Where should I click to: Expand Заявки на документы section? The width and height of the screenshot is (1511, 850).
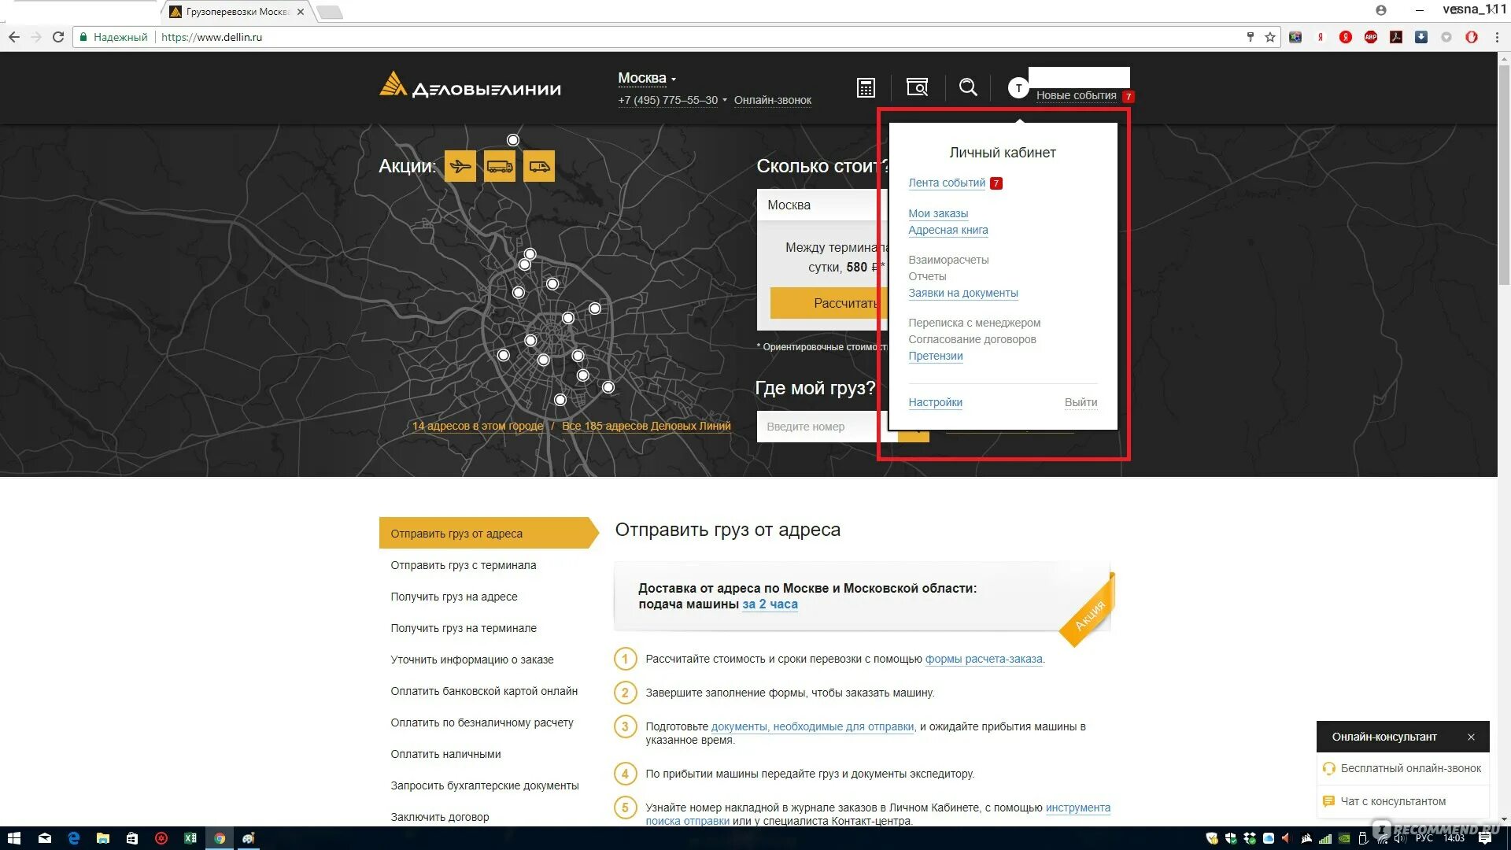pos(962,293)
